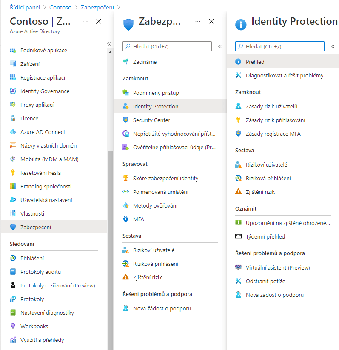Click the Azure AD Connect icon
This screenshot has width=339, height=350.
coord(13,132)
